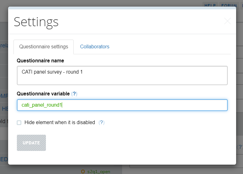Enable Hide element when it is disabled checkbox
The height and width of the screenshot is (174, 243).
click(19, 123)
